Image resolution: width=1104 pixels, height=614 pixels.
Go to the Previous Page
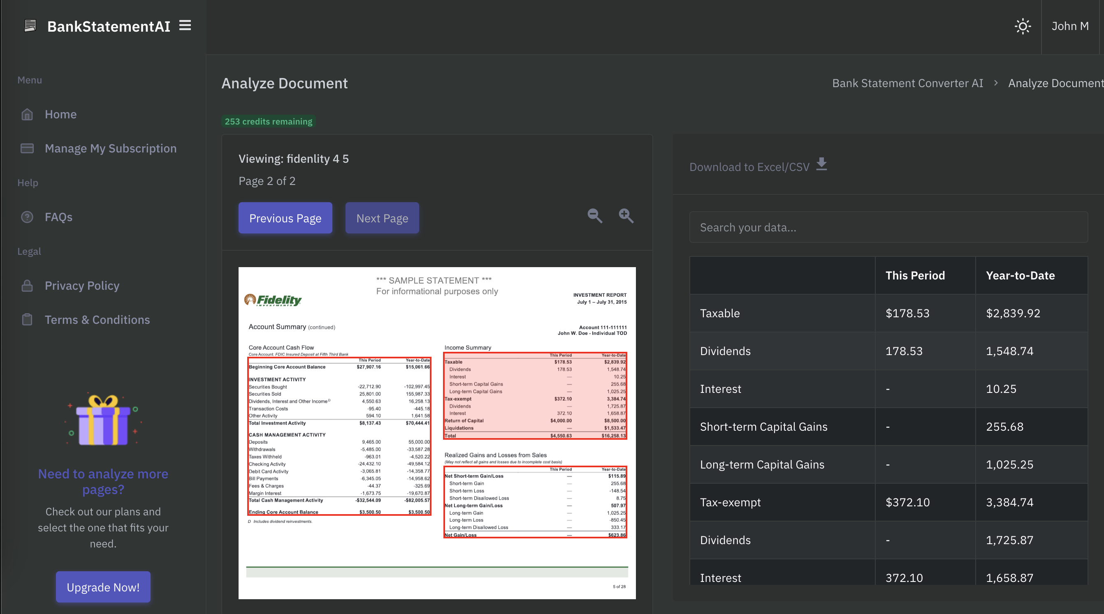click(285, 218)
